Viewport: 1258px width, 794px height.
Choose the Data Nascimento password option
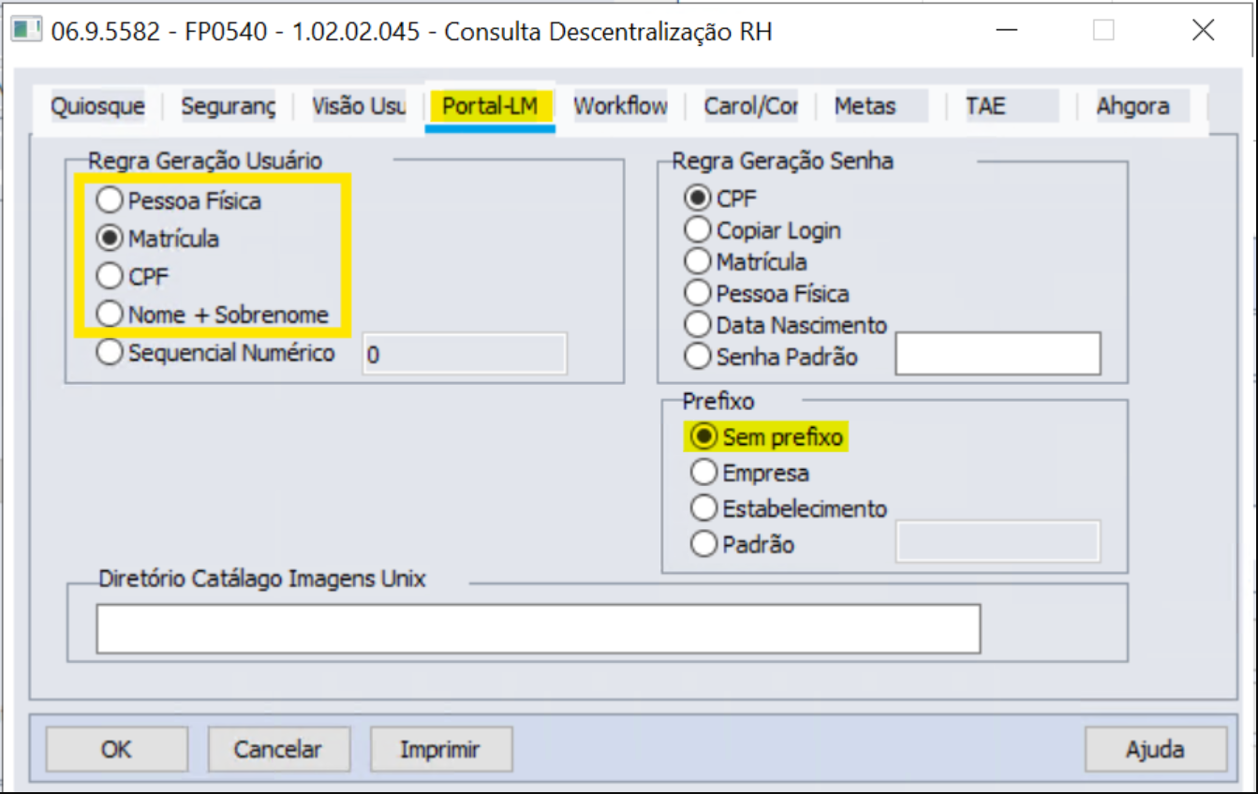coord(698,325)
